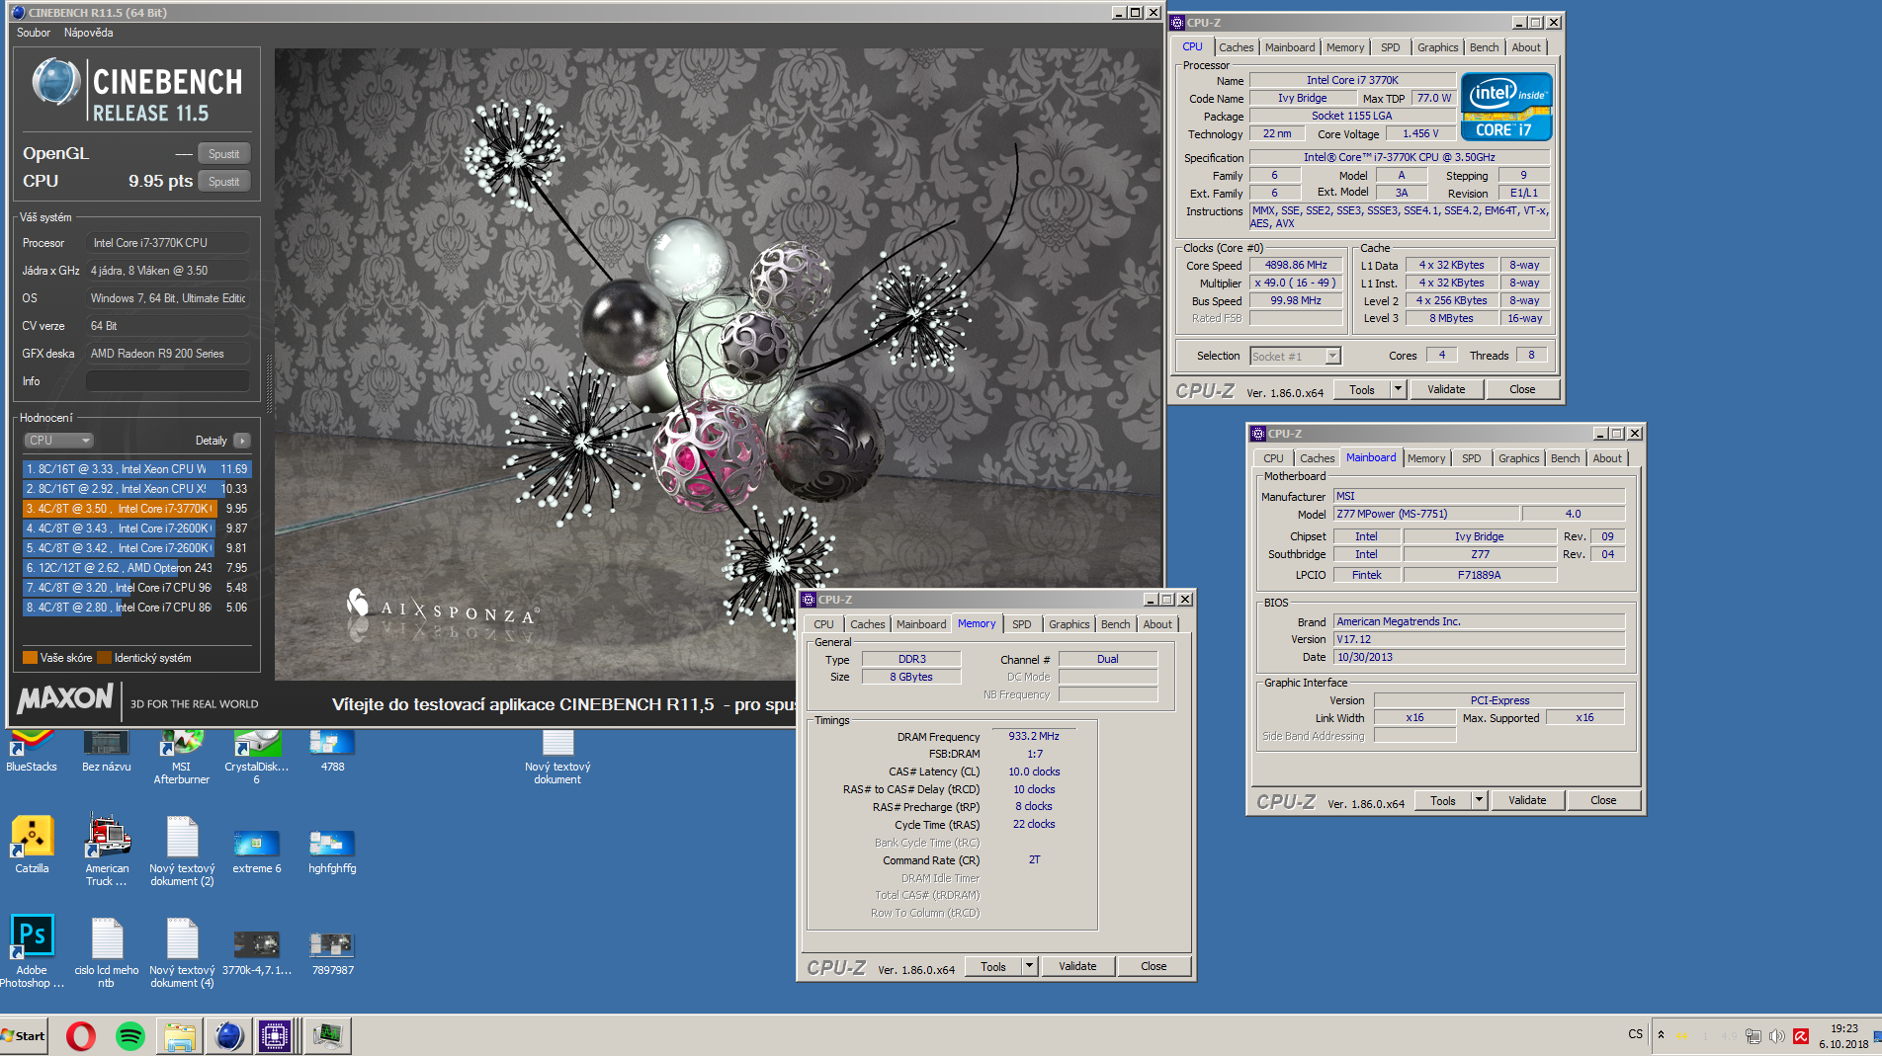The height and width of the screenshot is (1056, 1882).
Task: Open Graphics tab in Mainboard CPU-Z window
Action: click(x=1518, y=458)
